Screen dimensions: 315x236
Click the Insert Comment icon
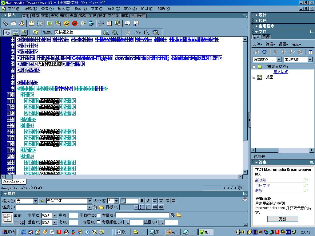coord(128,23)
